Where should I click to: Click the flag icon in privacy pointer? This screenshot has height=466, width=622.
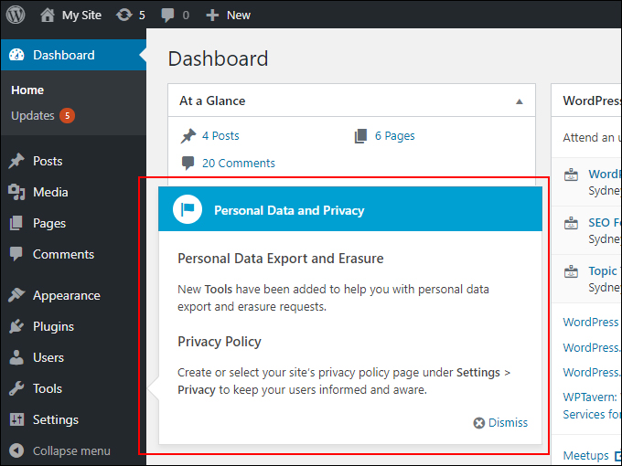click(x=188, y=209)
